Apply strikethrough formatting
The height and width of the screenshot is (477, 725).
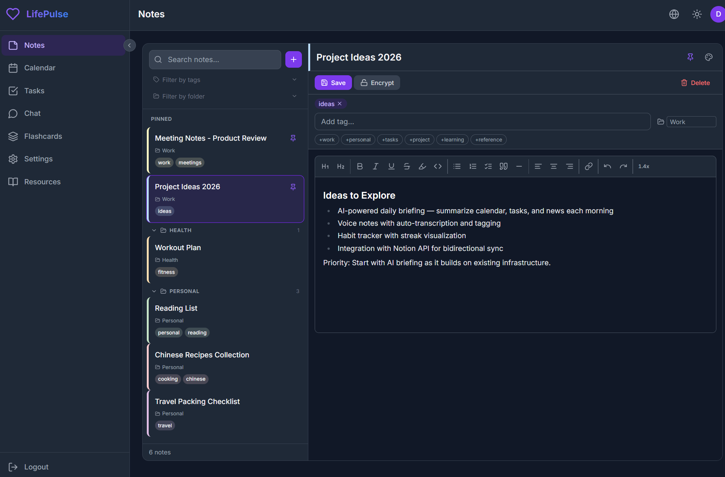(407, 166)
